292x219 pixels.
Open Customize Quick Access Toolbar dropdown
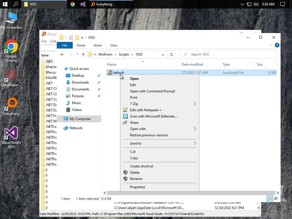82,38
